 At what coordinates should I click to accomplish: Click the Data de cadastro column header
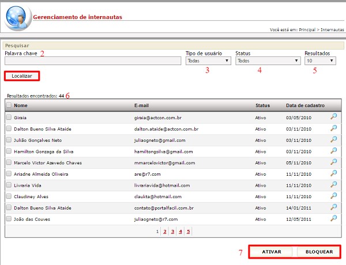pos(305,105)
